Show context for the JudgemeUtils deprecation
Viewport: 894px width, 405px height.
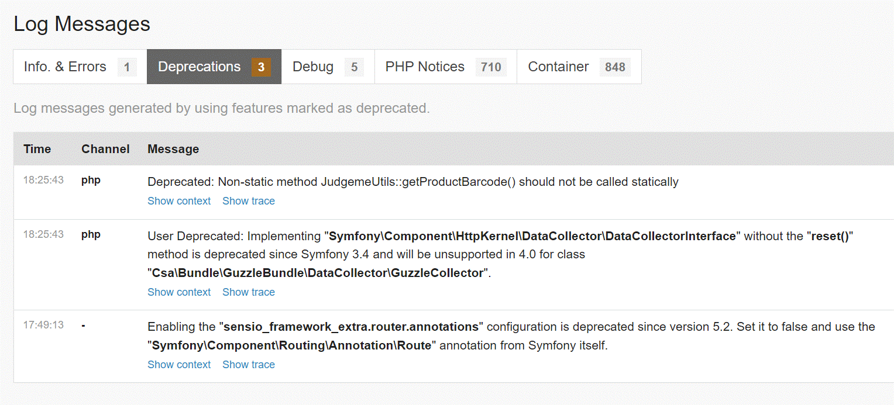click(179, 201)
